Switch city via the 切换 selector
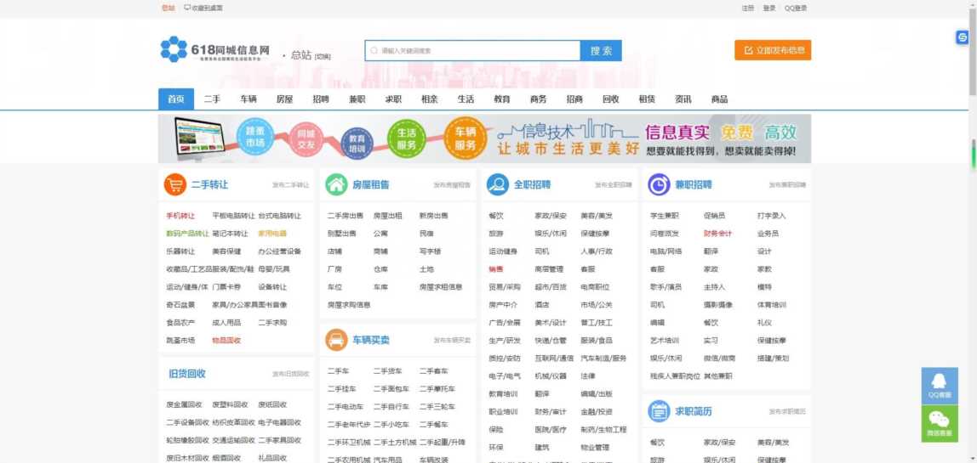Image resolution: width=977 pixels, height=463 pixels. [x=323, y=56]
